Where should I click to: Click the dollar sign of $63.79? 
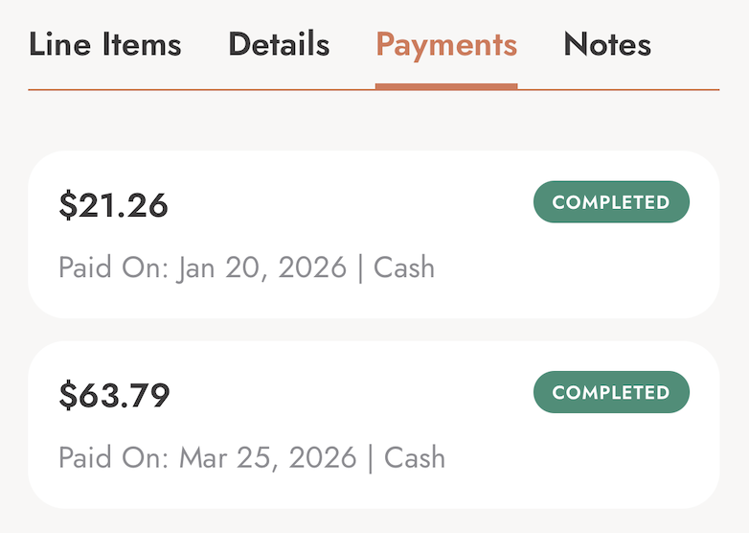pos(67,395)
